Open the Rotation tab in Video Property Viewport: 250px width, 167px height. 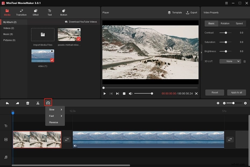click(225, 23)
